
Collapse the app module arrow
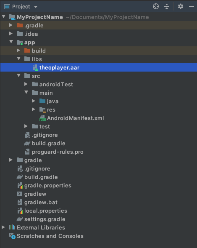tap(11, 42)
